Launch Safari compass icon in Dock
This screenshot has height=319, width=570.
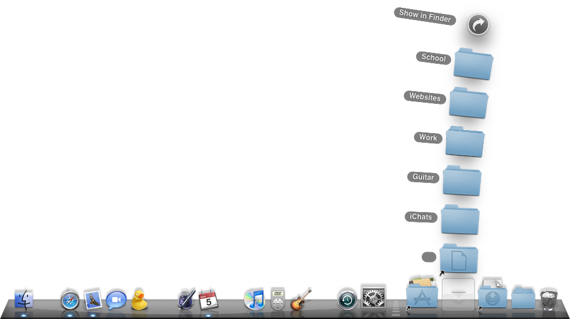[70, 301]
